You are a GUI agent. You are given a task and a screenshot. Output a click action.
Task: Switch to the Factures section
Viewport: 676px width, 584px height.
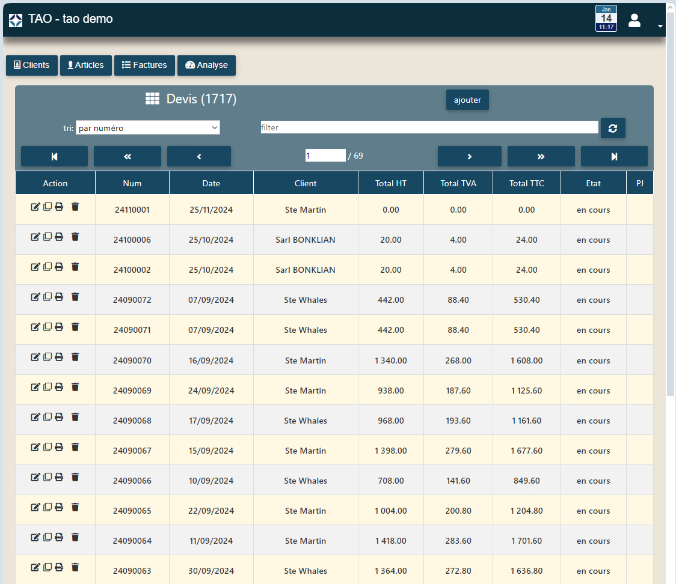[x=144, y=65]
